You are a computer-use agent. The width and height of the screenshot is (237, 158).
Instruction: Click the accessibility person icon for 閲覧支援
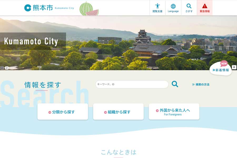coord(157,6)
